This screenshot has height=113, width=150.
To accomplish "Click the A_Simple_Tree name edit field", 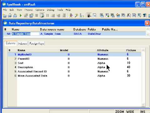I will pos(25,34).
